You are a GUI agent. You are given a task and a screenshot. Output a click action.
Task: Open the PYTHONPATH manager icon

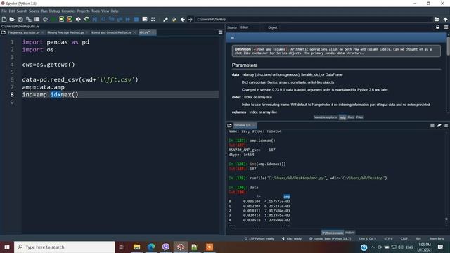[174, 19]
